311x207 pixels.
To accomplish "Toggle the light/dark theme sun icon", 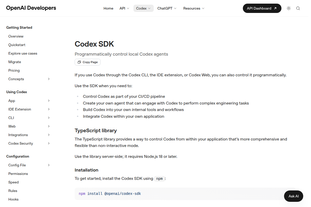I will click(289, 8).
